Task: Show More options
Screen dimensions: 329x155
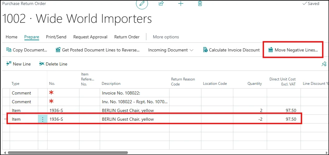Action: coord(166,37)
